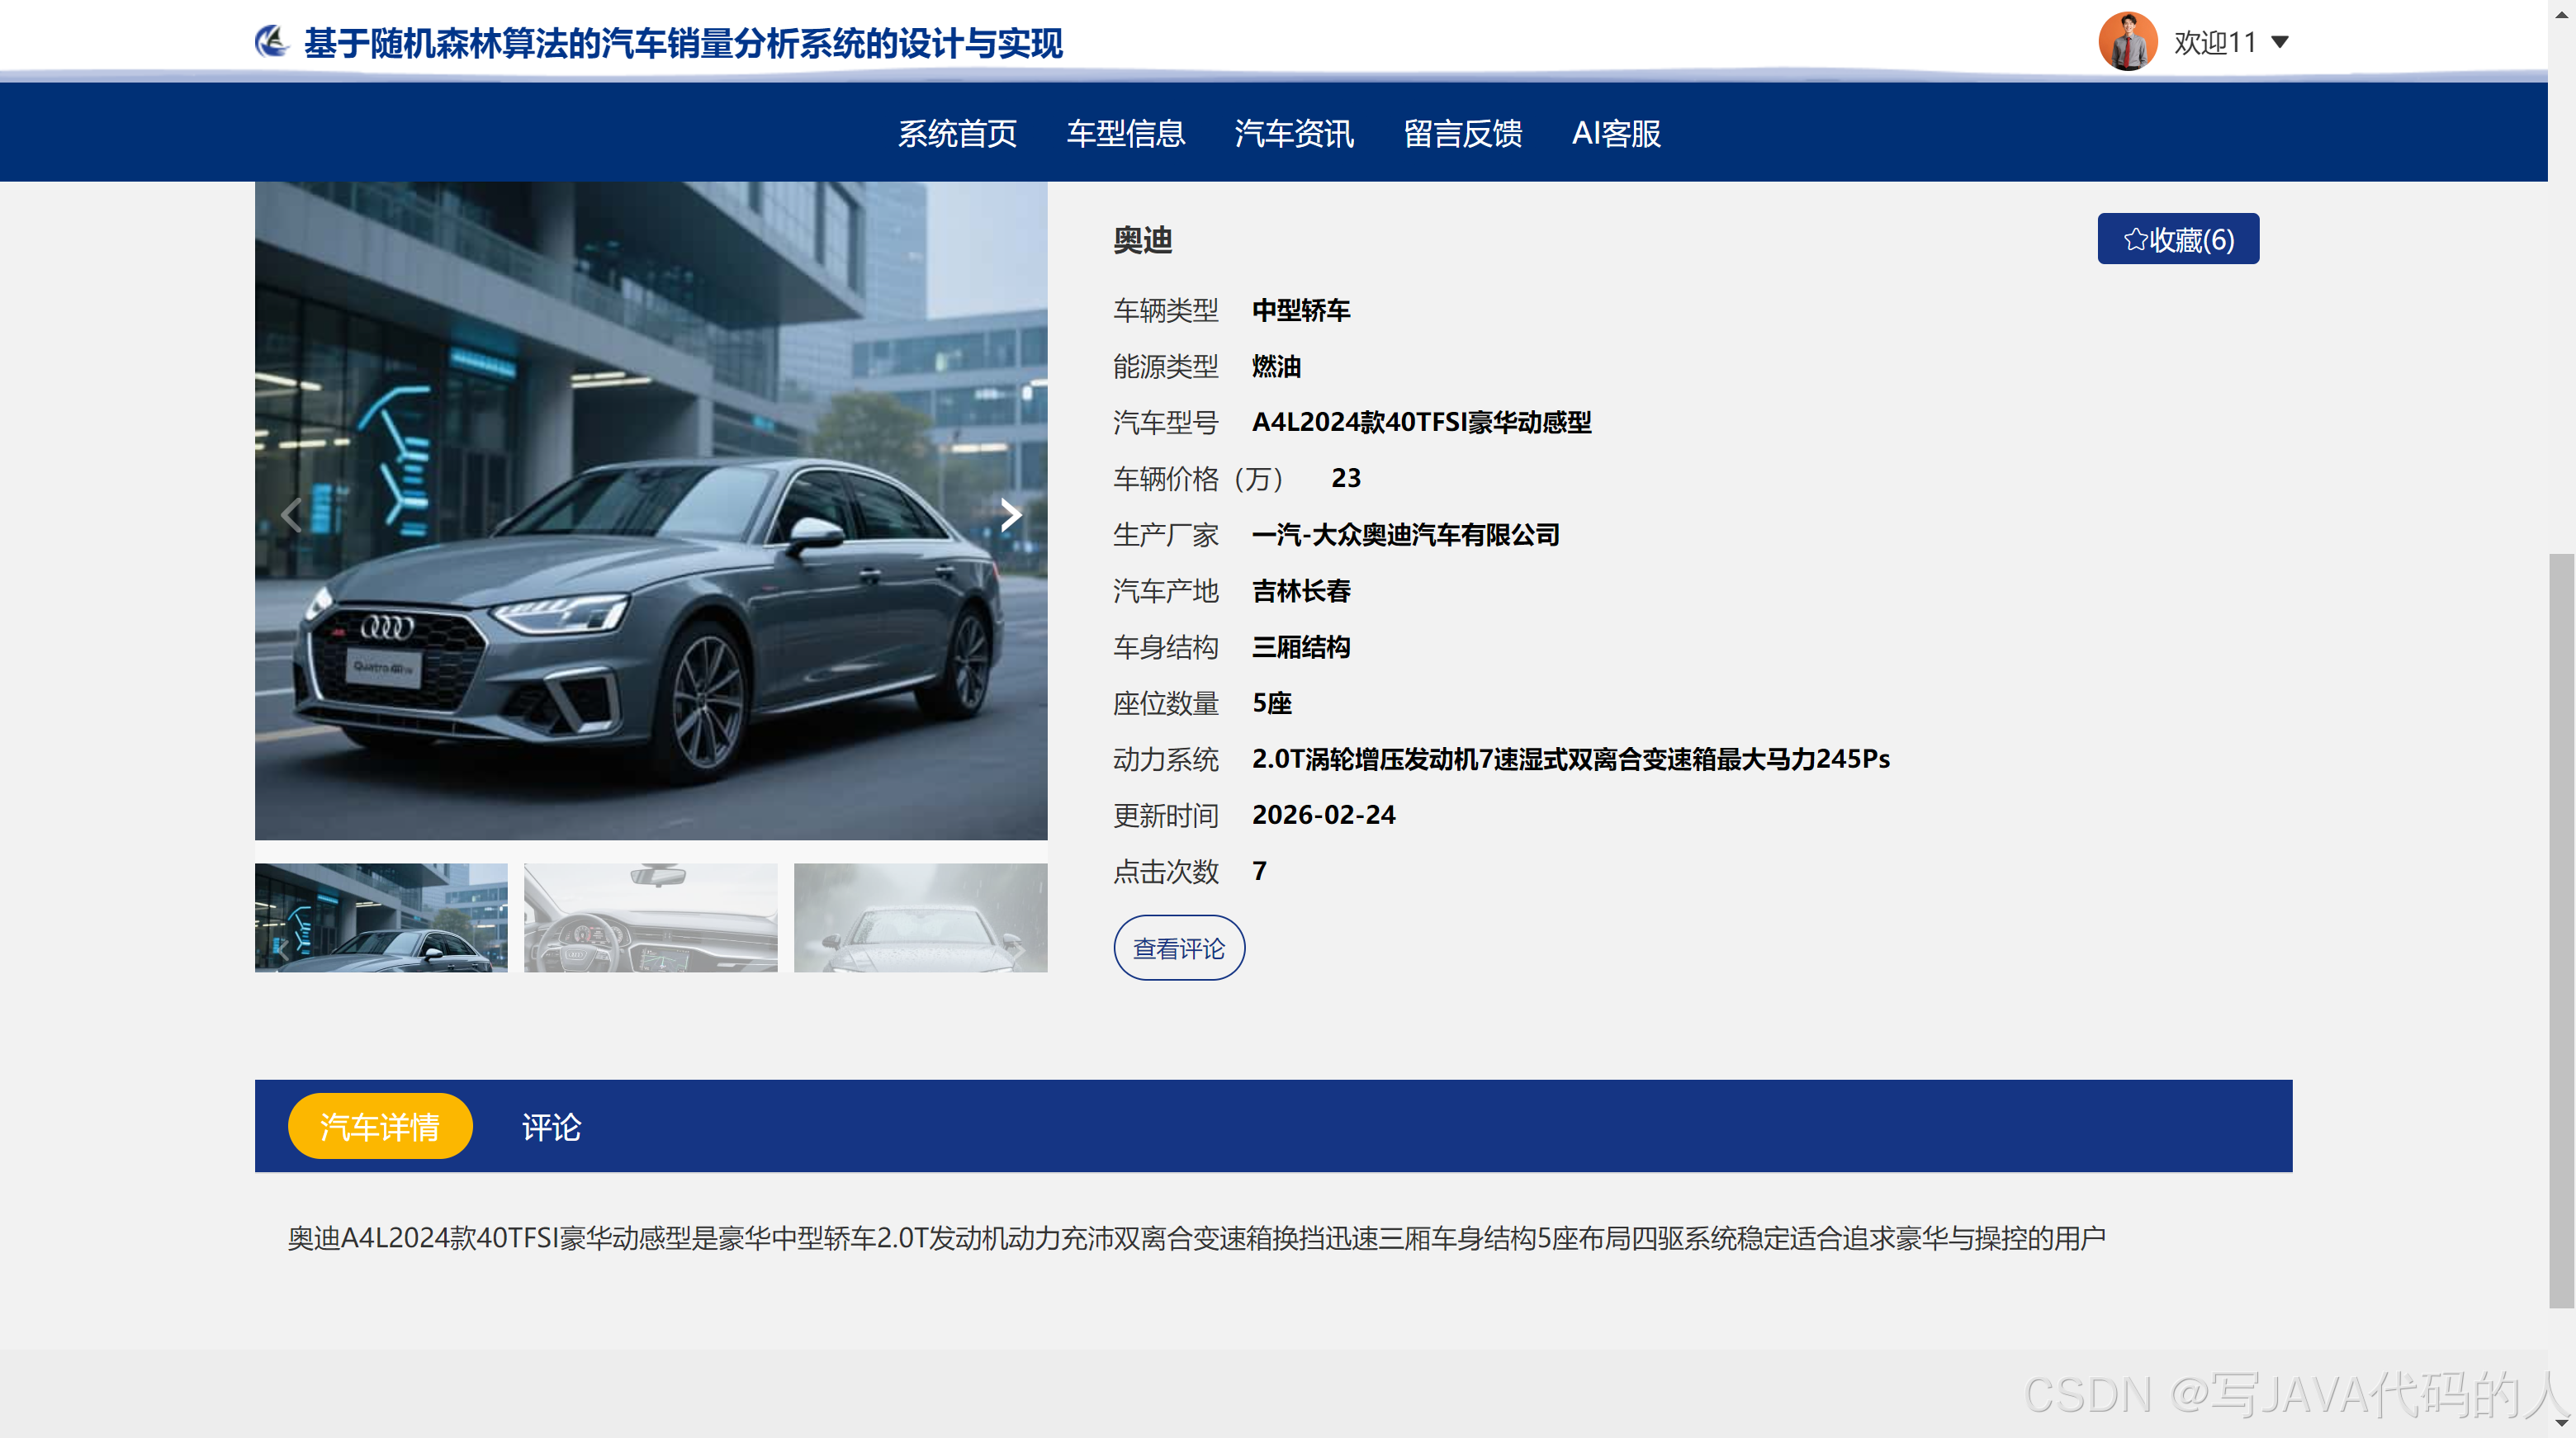Show the previous car image with left arrow
This screenshot has width=2576, height=1438.
click(x=292, y=514)
